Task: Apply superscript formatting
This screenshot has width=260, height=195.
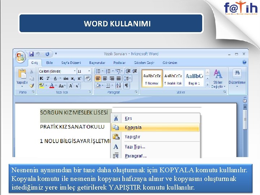Action: [x=79, y=78]
